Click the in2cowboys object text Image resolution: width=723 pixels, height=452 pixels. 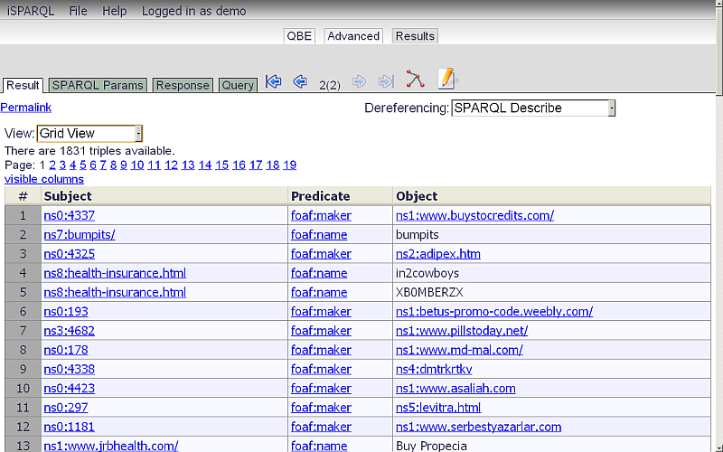coord(427,273)
